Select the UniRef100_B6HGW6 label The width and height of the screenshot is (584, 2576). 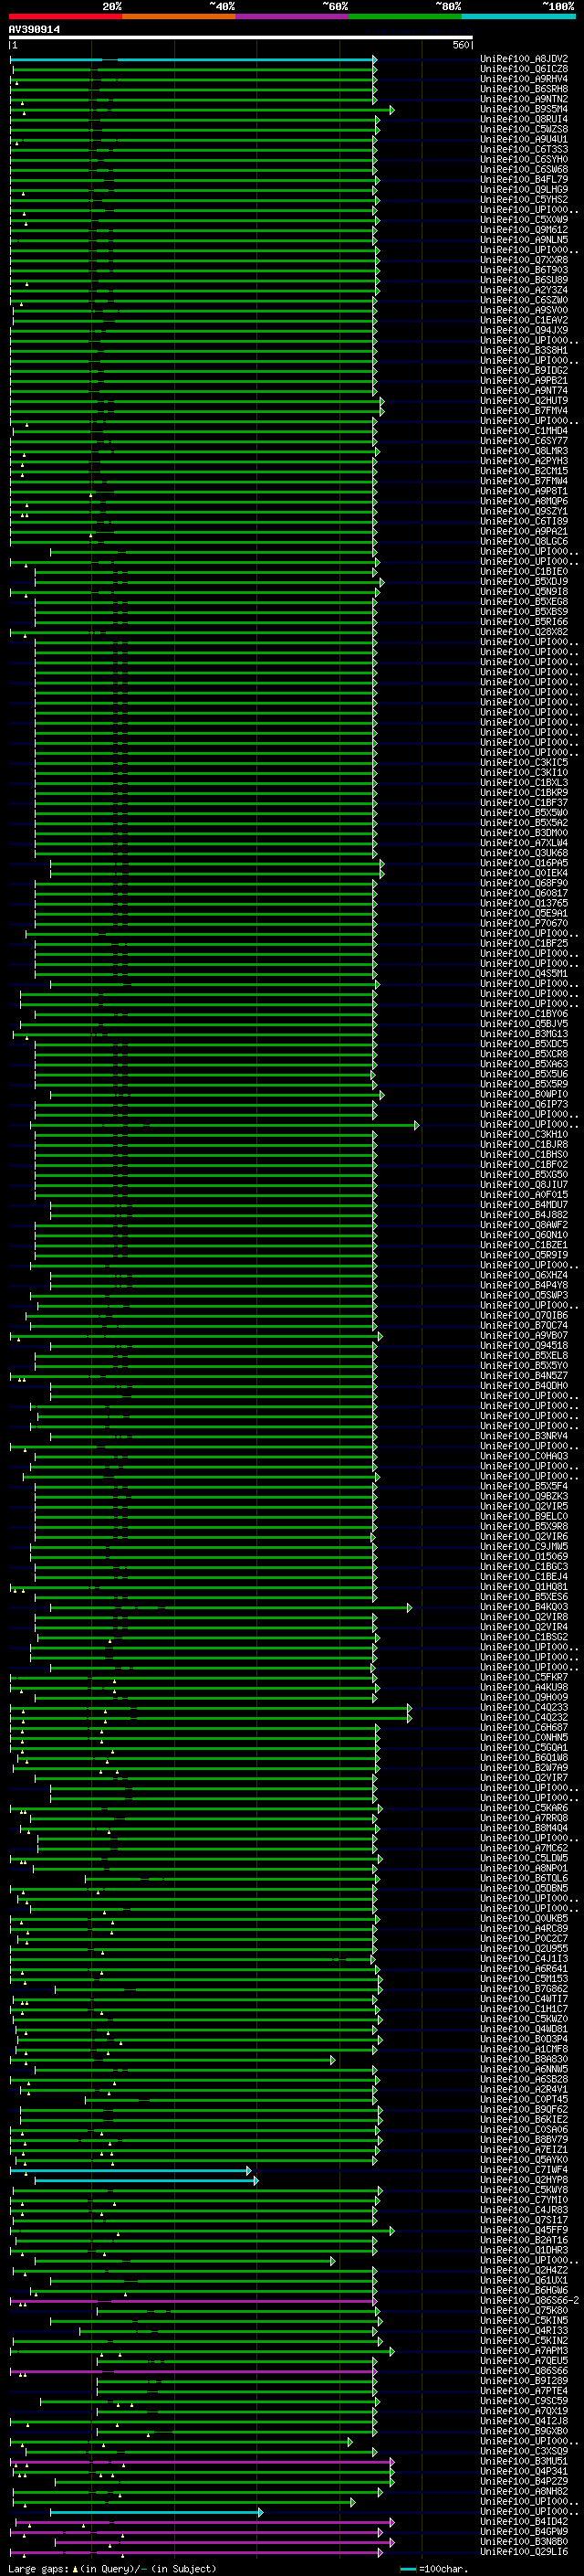point(523,2290)
